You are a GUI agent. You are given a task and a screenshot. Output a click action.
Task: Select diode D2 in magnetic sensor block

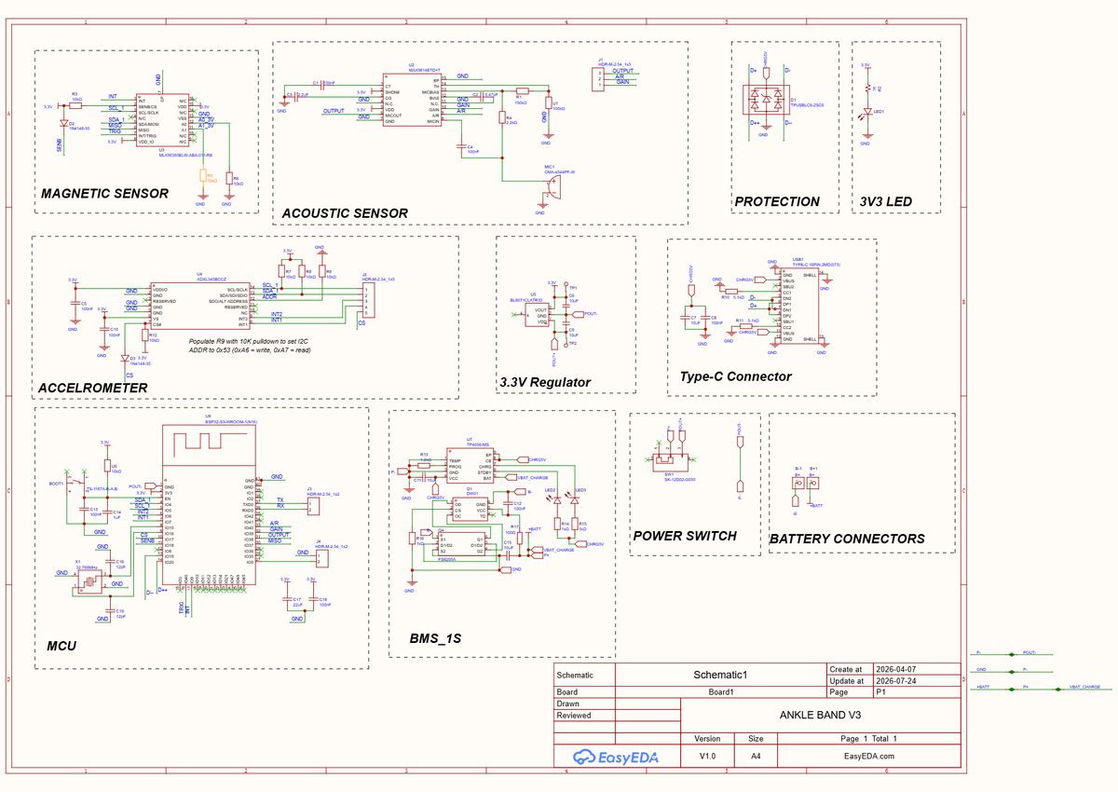point(62,122)
